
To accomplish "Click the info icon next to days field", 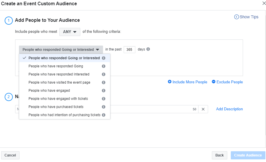I will pyautogui.click(x=148, y=49).
